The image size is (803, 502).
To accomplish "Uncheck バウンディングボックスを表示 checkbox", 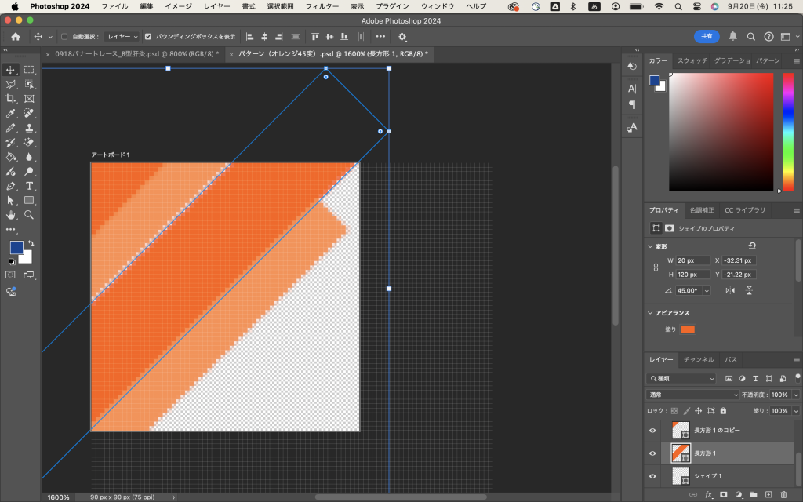I will tap(148, 36).
